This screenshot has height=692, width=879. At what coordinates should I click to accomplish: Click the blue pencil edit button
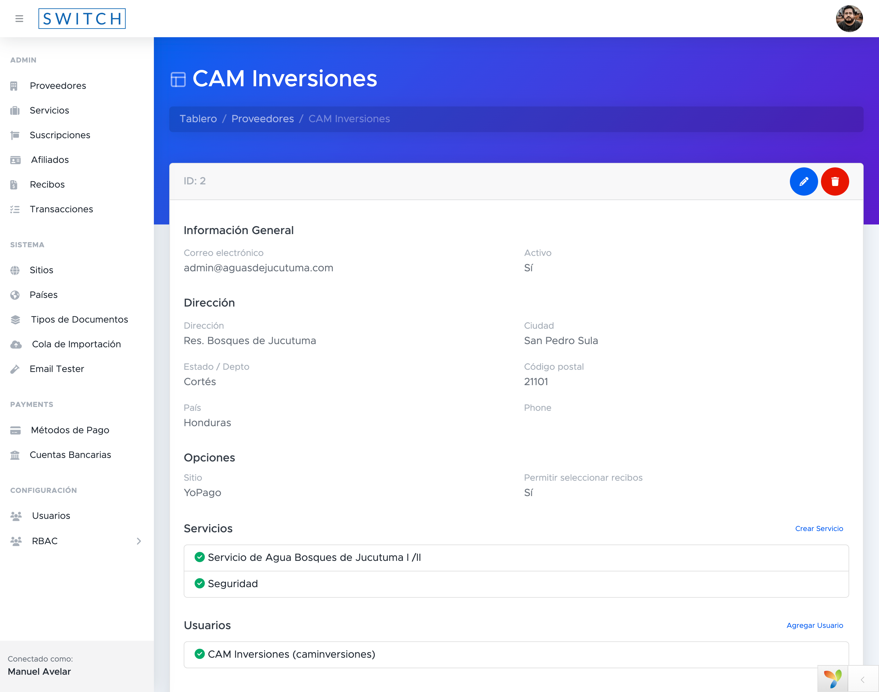point(803,181)
